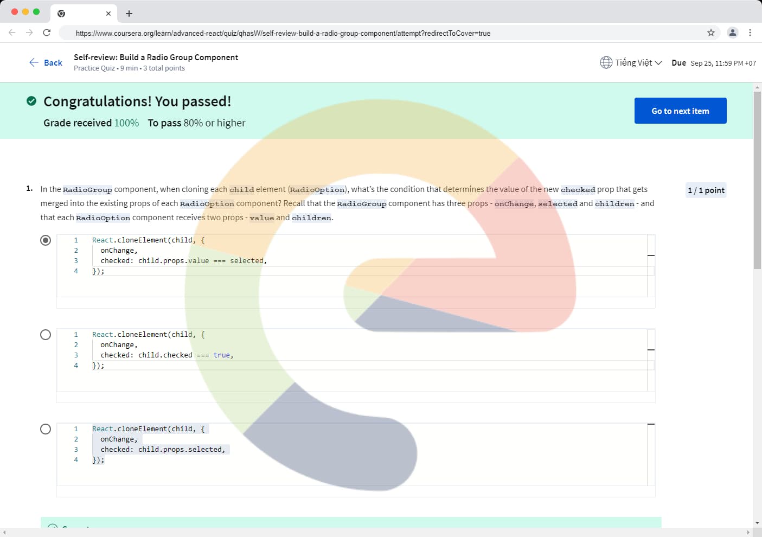The image size is (762, 537).
Task: Click the browser forward arrow
Action: 29,33
